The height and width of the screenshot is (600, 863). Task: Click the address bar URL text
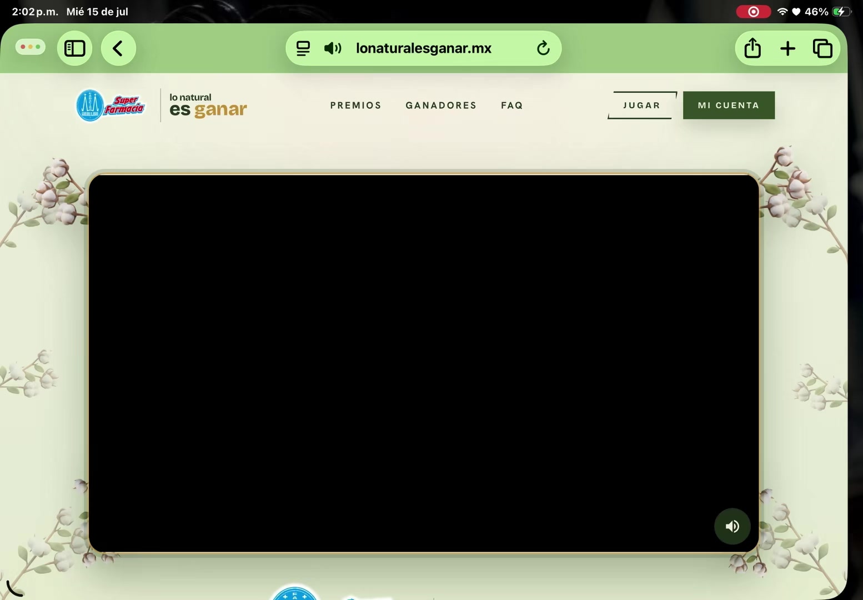click(424, 49)
